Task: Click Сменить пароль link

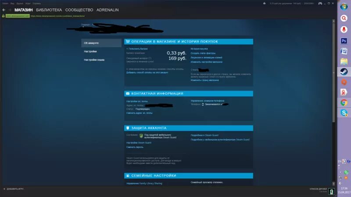Action: (x=135, y=147)
